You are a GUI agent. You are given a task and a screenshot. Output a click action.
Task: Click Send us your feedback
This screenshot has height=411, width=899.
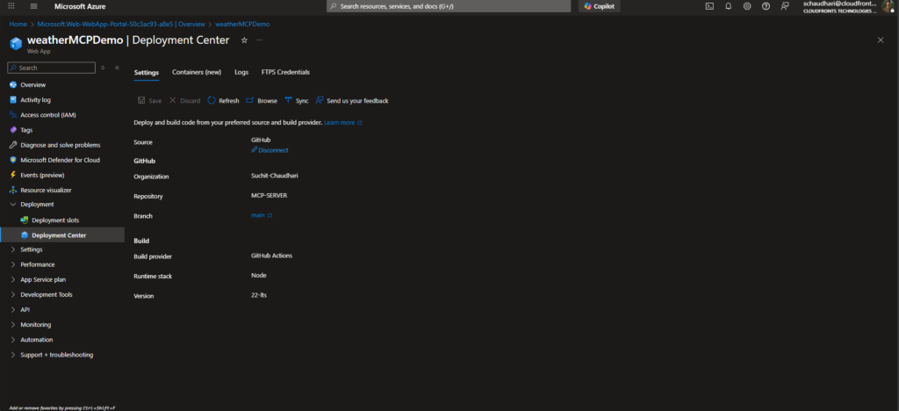352,101
